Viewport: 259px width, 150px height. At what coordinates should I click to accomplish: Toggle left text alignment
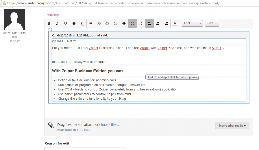point(149,23)
